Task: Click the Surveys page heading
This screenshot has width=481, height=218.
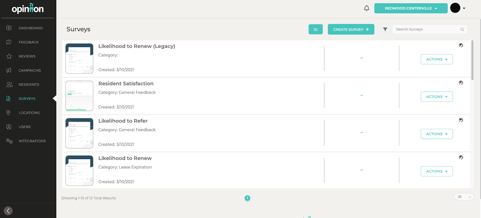Action: point(78,29)
